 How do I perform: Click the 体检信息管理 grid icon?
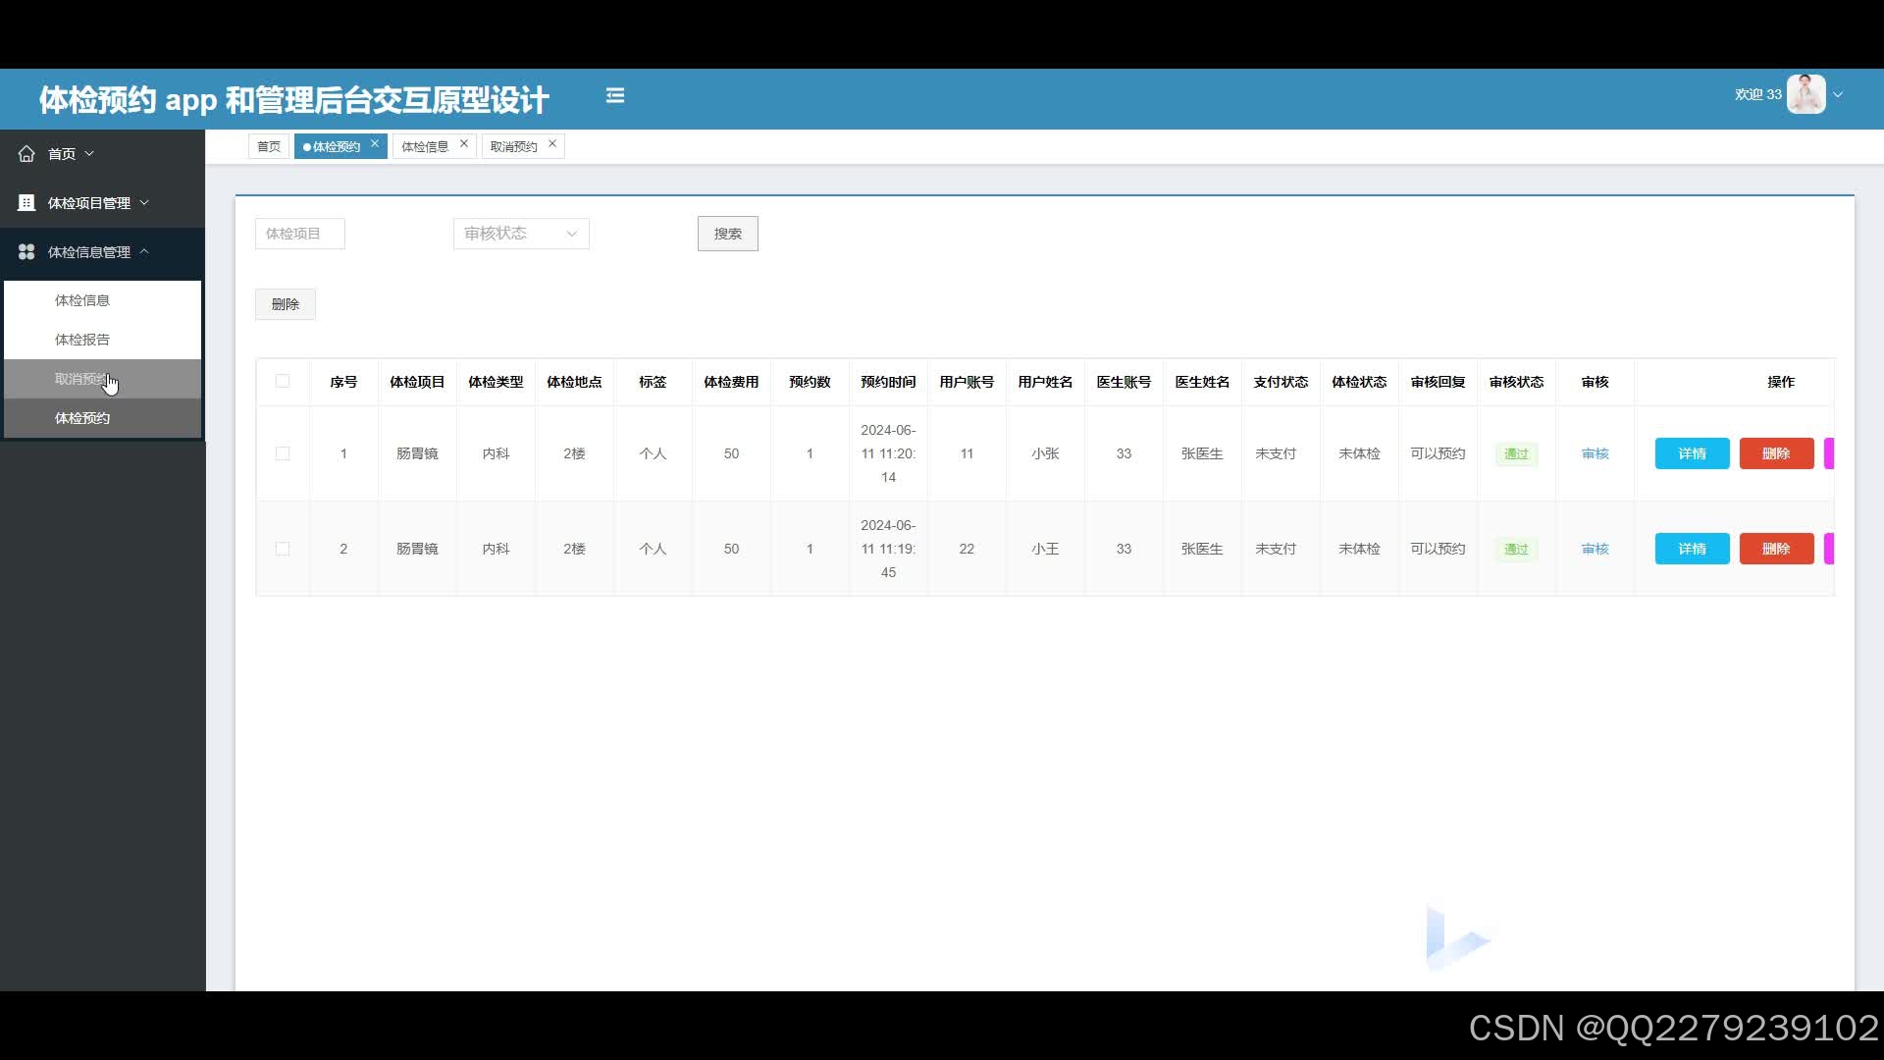(x=26, y=251)
